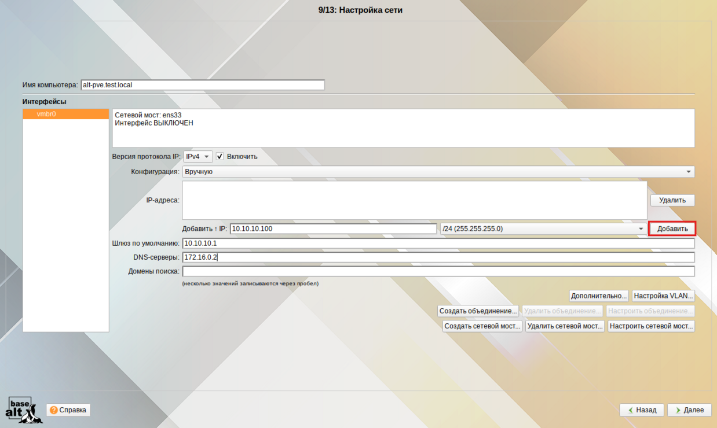The width and height of the screenshot is (717, 428).
Task: Focus the Имя компьютера hostname field
Action: [202, 85]
